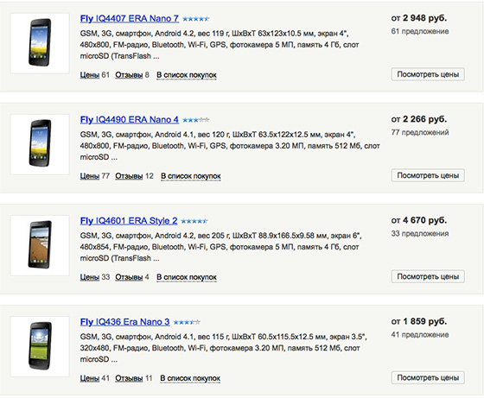484x398 pixels.
Task: Open Fly IQ4490 ERA Nano 4 phone image
Action: pyautogui.click(x=40, y=144)
